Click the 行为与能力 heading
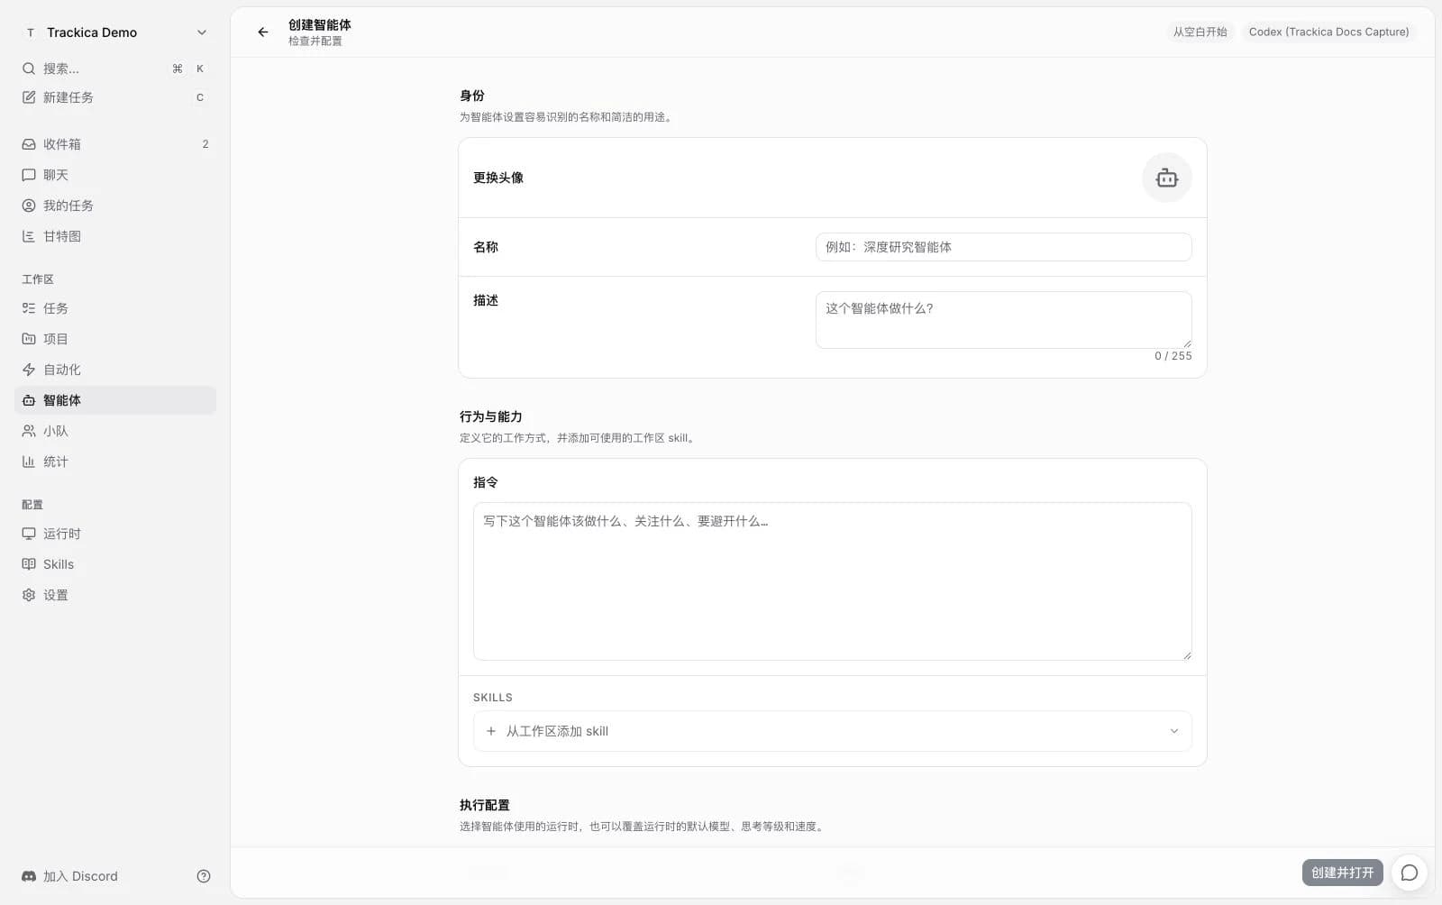This screenshot has height=905, width=1442. (491, 416)
